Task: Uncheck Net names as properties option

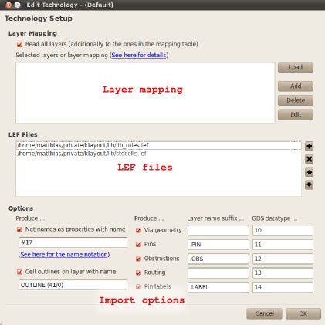Action: coord(19,229)
